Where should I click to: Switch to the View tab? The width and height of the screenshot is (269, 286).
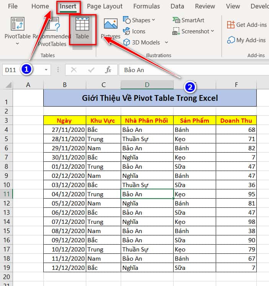233,6
